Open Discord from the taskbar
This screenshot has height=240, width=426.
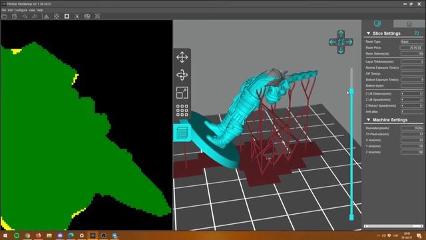click(60, 235)
